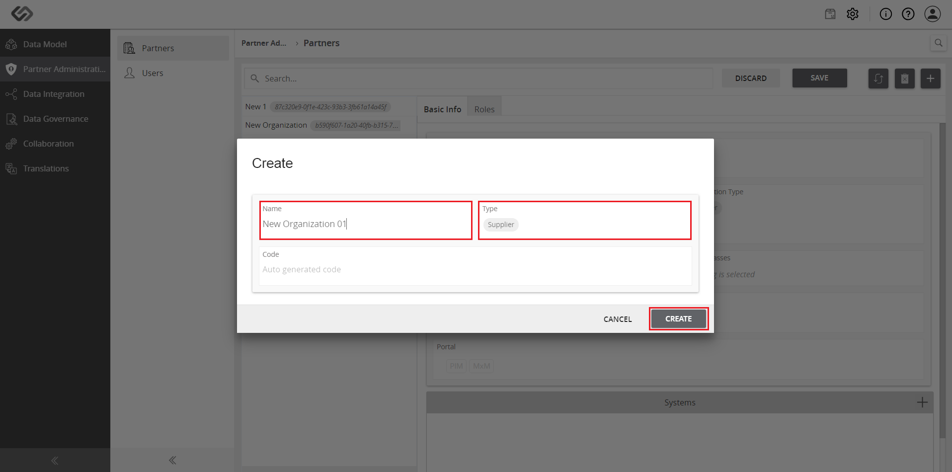Toggle the PIM portal option

[456, 366]
